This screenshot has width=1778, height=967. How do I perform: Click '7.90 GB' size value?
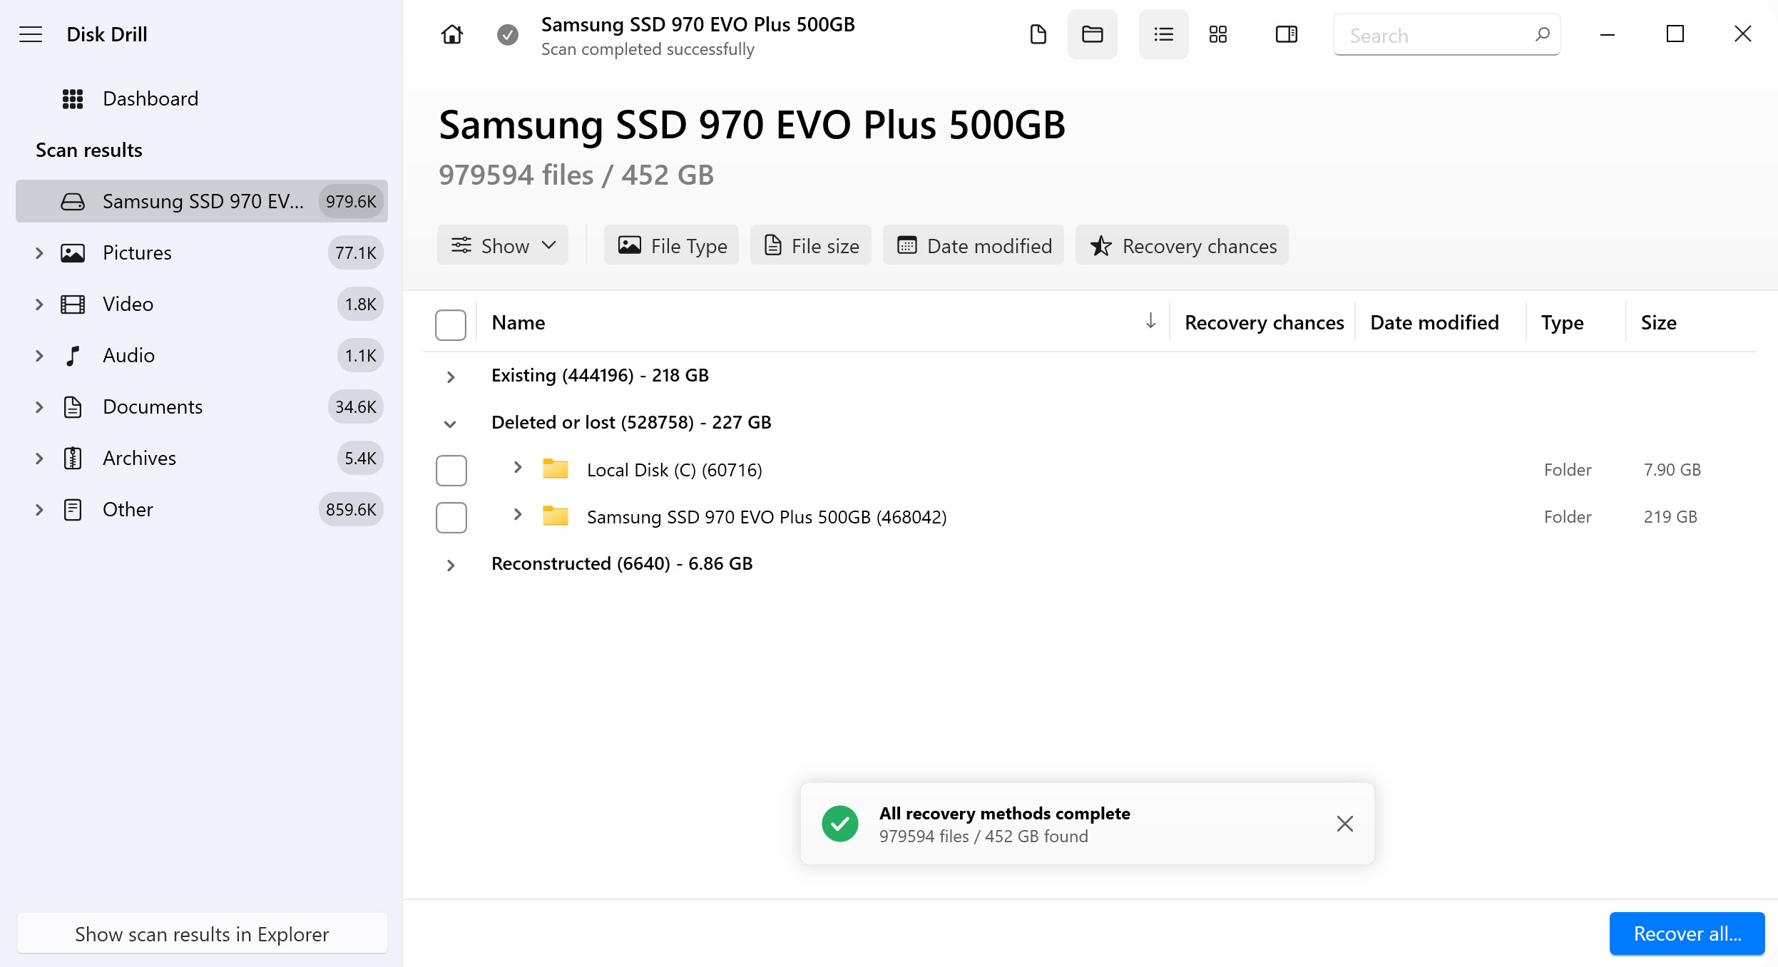[1672, 469]
